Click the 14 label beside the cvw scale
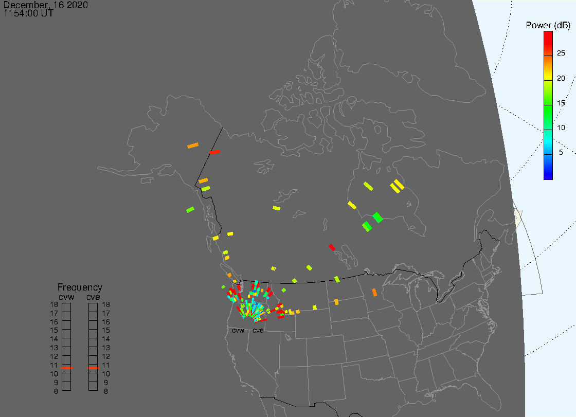 tap(54, 339)
